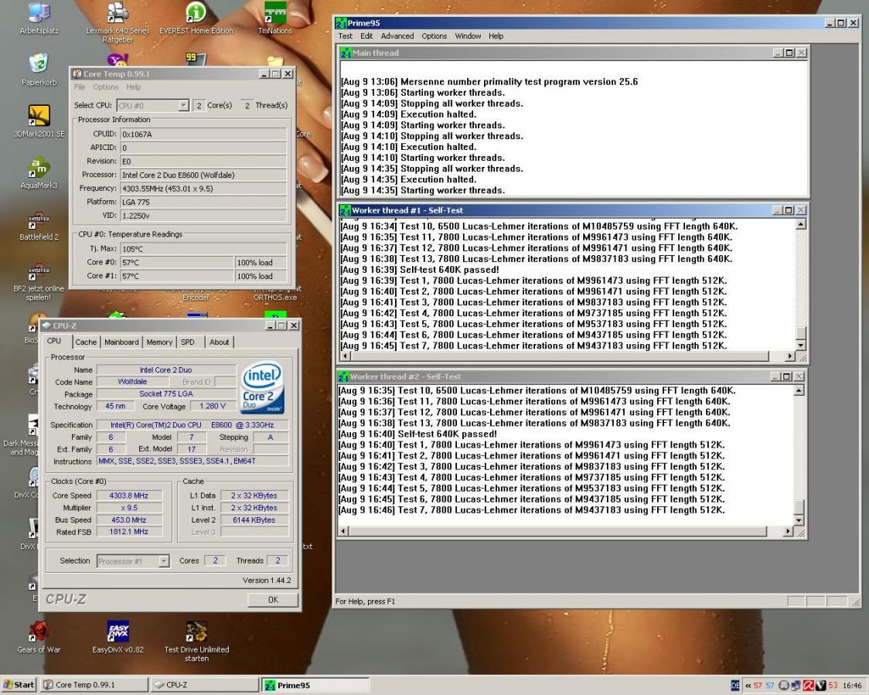Screen dimensions: 869x695
Task: Click the Start button
Action: (x=19, y=686)
